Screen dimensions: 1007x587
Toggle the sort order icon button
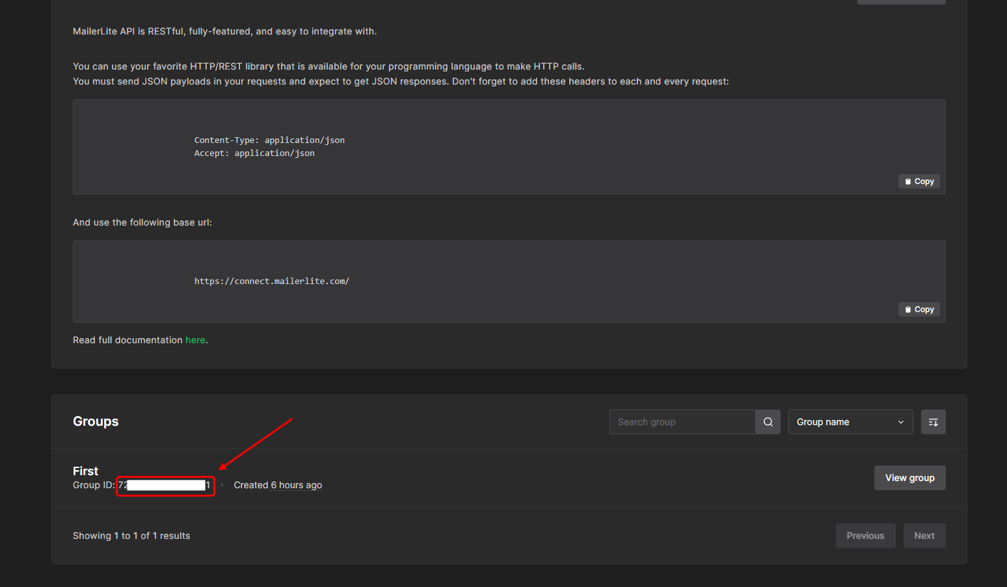pyautogui.click(x=933, y=422)
